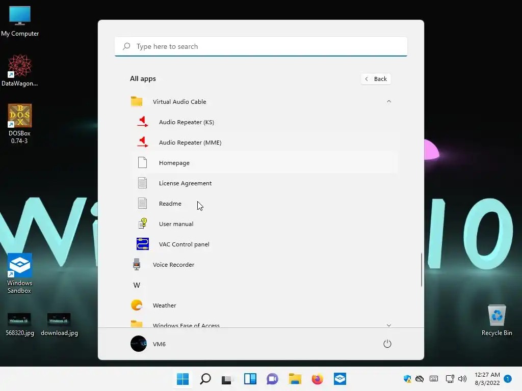Expand the Windows Ease of Access folder

coord(388,325)
